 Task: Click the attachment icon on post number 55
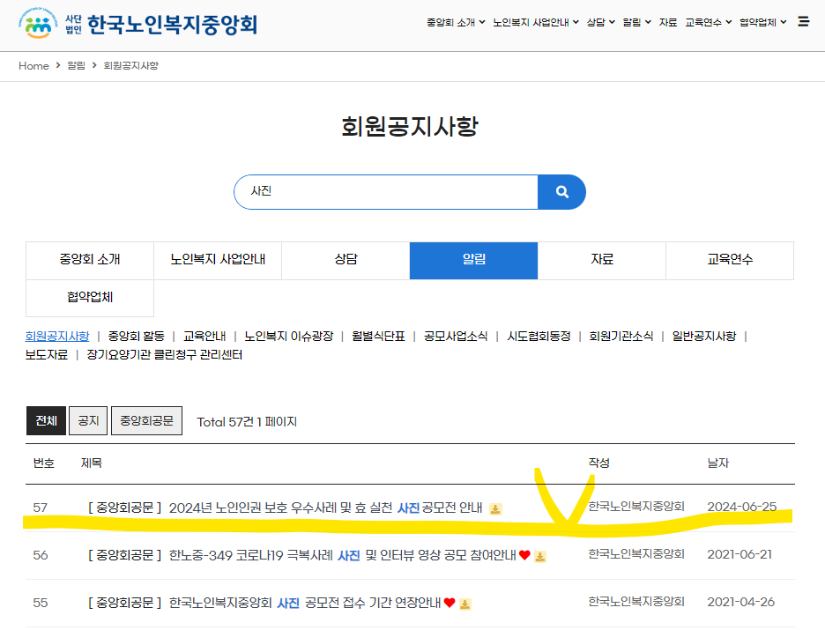point(465,604)
